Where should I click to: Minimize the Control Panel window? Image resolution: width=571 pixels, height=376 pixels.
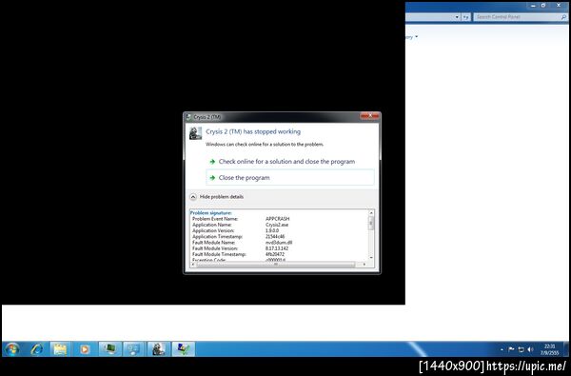[533, 6]
